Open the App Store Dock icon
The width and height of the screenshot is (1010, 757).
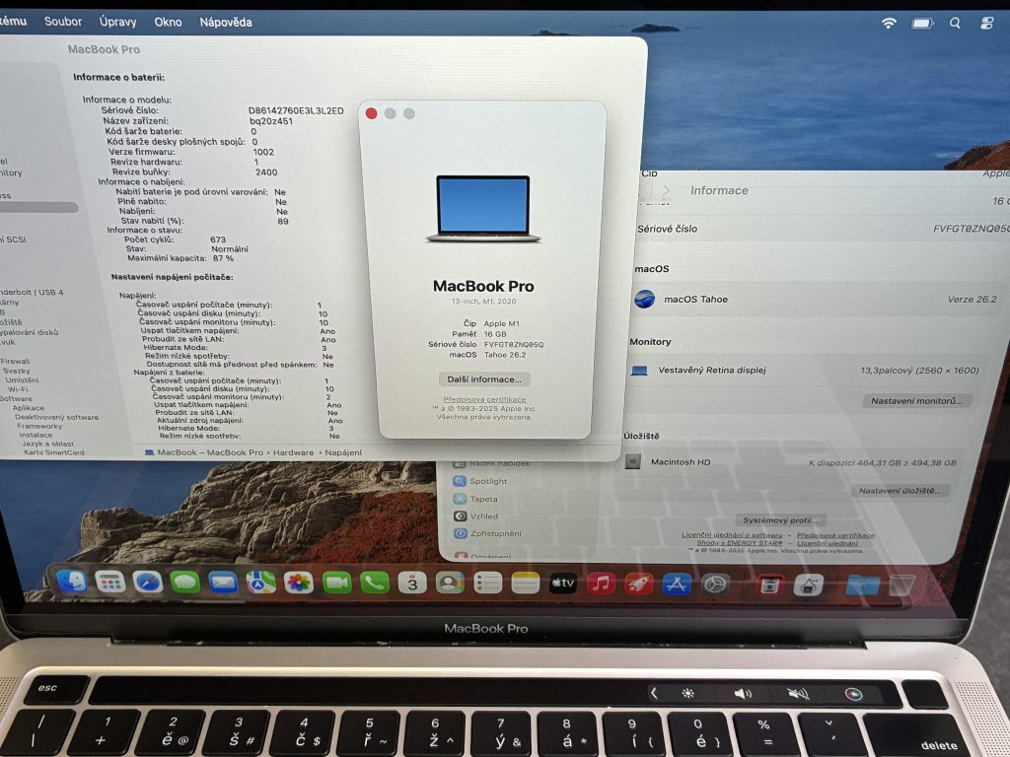click(x=677, y=584)
